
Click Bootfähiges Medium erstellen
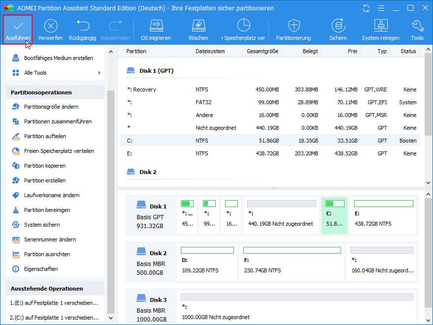(x=58, y=58)
